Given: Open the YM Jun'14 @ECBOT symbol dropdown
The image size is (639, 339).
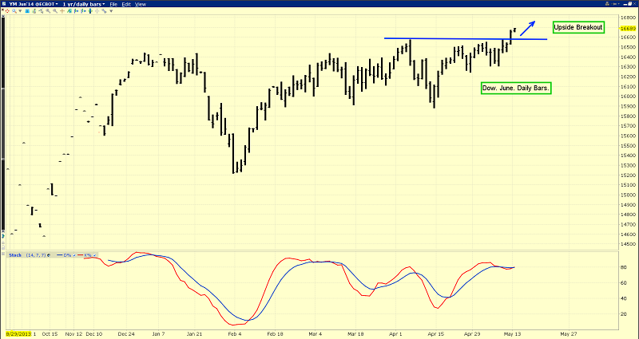Looking at the screenshot, I should 34,4.
